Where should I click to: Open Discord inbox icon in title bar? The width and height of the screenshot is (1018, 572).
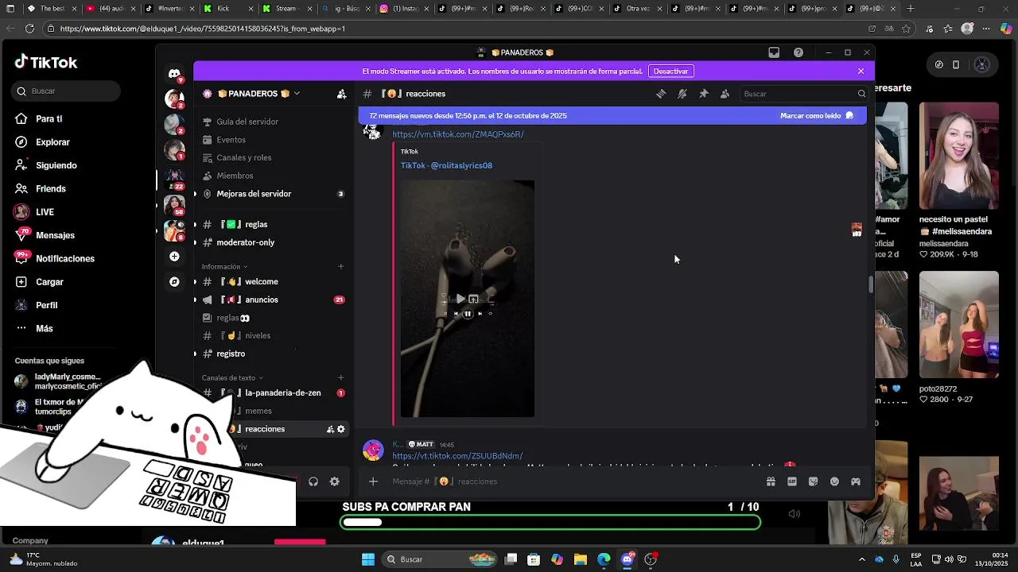(774, 52)
